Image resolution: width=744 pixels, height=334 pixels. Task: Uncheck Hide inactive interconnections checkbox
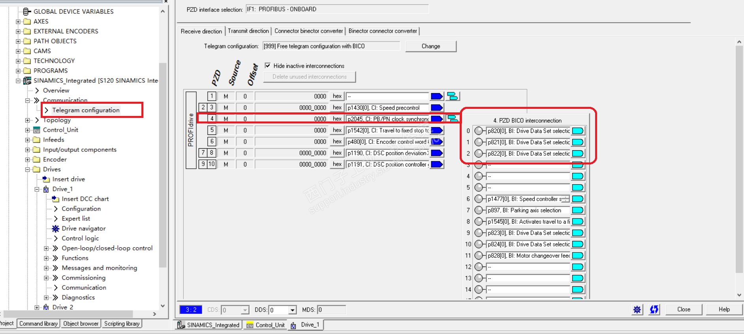point(268,65)
